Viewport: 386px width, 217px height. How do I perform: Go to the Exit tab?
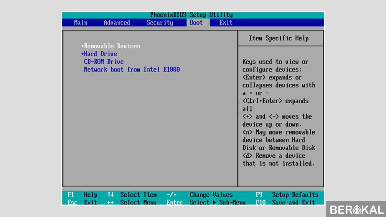[x=226, y=23]
